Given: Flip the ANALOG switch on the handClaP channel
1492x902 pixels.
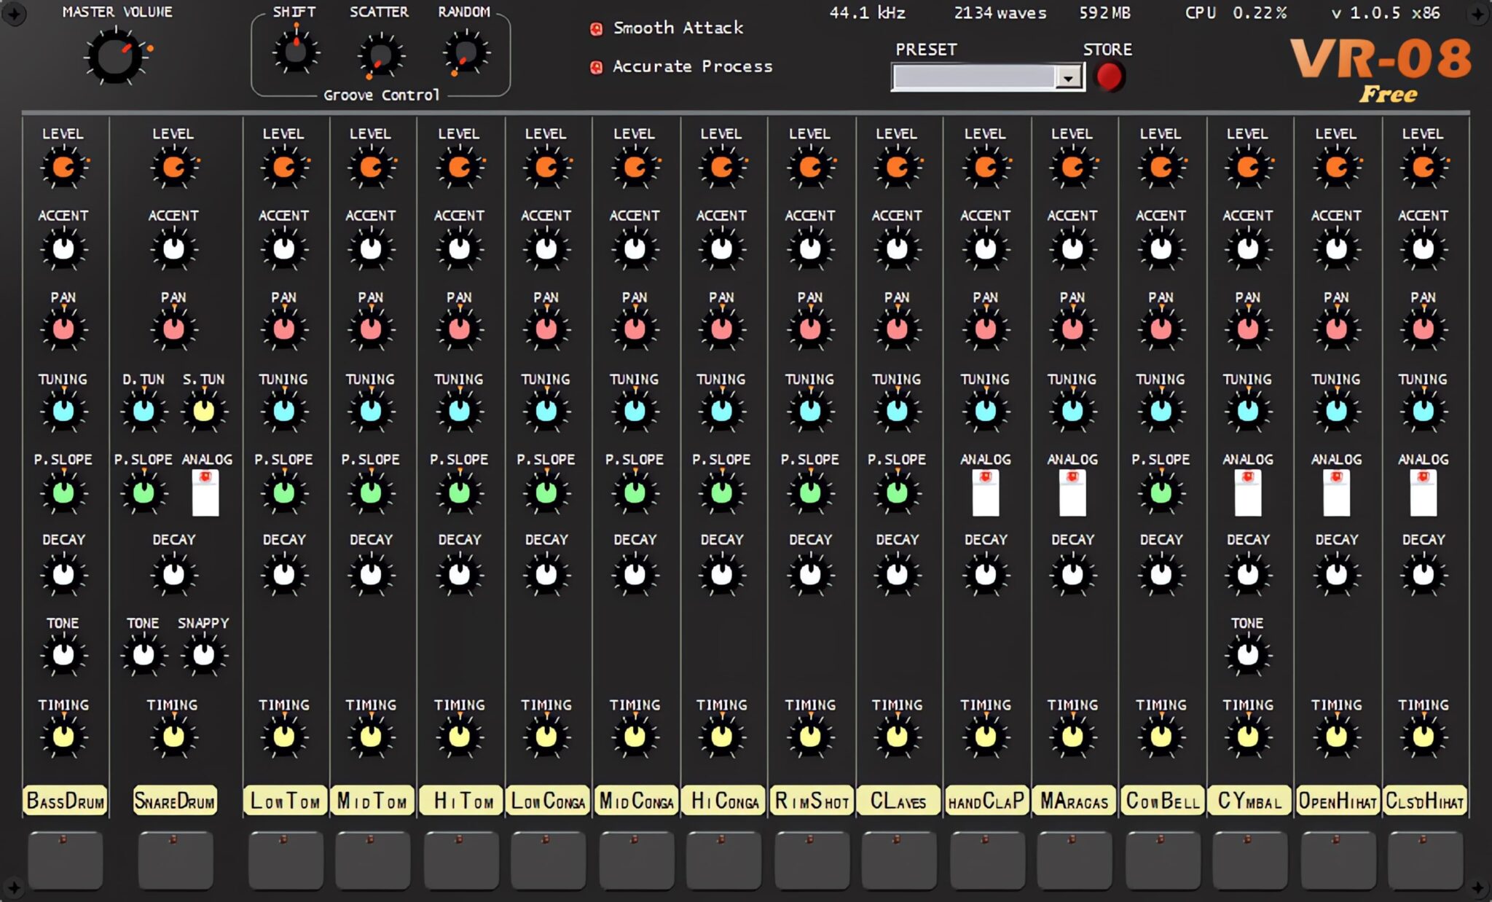Looking at the screenshot, I should point(986,492).
